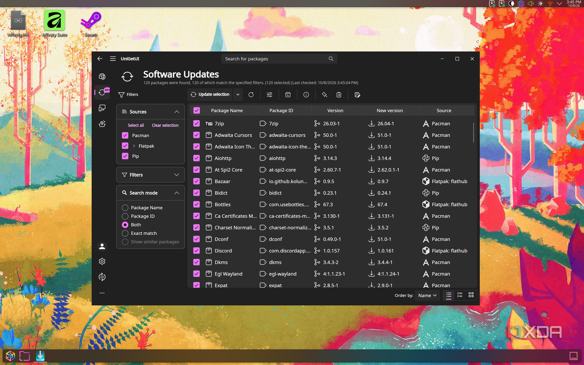
Task: Click the ignore updates pin icon
Action: coord(325,95)
